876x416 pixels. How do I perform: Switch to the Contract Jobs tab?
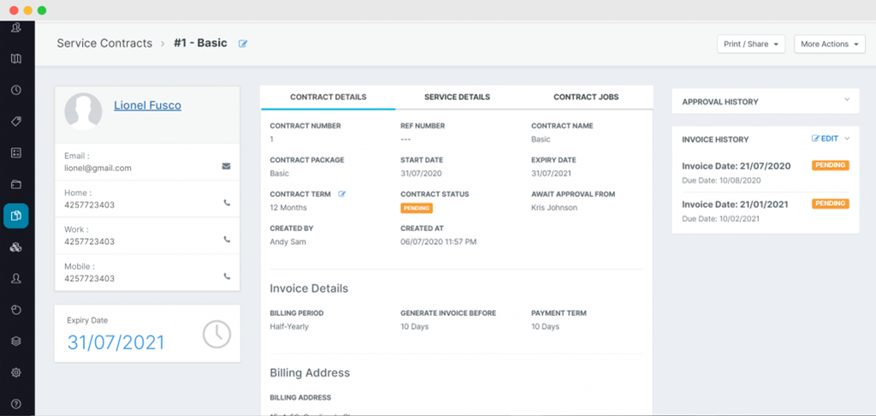pyautogui.click(x=586, y=98)
